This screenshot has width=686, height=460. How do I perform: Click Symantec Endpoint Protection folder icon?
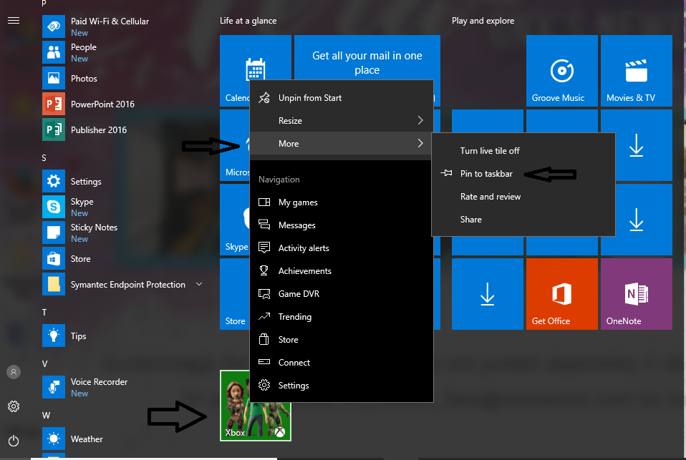point(54,284)
